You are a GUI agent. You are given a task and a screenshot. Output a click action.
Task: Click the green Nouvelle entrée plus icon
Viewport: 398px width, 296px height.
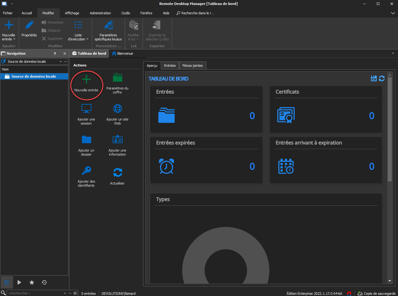pos(86,80)
